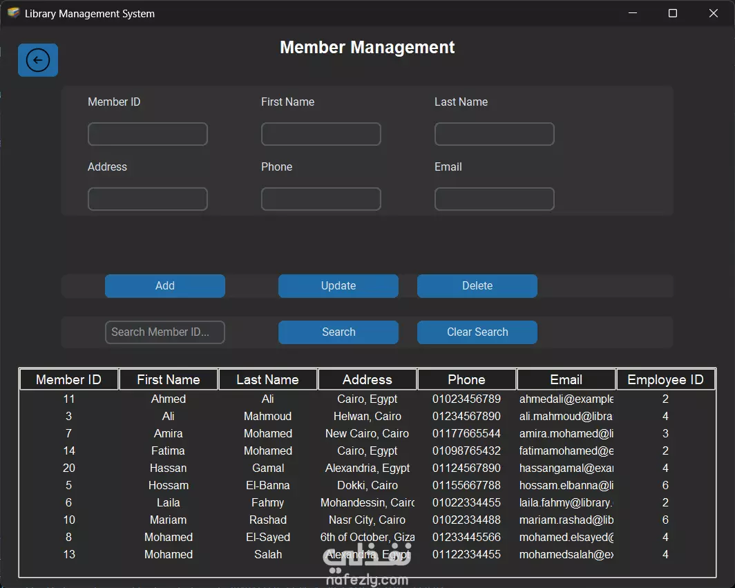
Task: Click the Search Member ID box
Action: 165,332
